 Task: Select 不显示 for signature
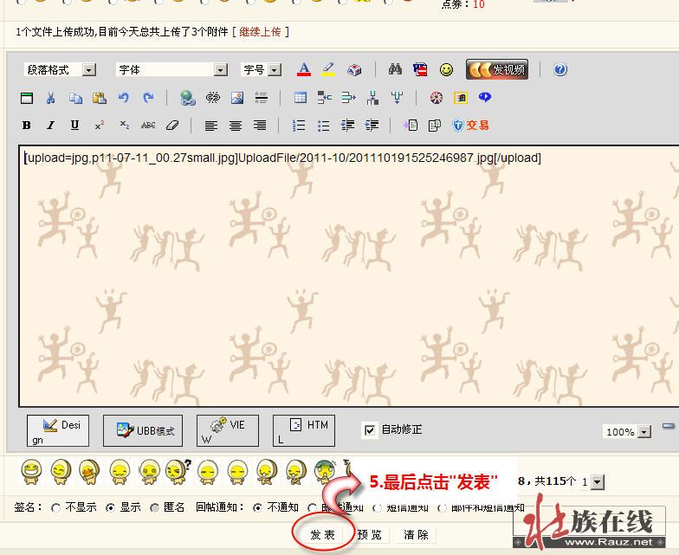57,508
